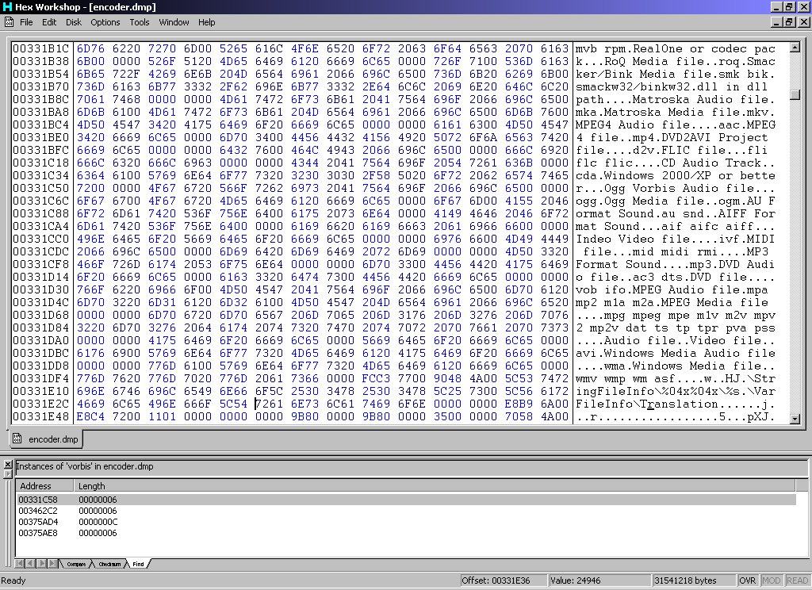Screen dimensions: 812x590
Task: Open the Disk menu
Action: click(74, 22)
